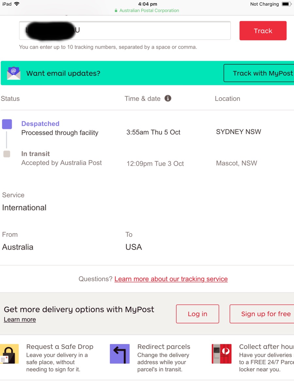Open Learn more about our tracking service
Screen dimensions: 294x392
(x=171, y=279)
